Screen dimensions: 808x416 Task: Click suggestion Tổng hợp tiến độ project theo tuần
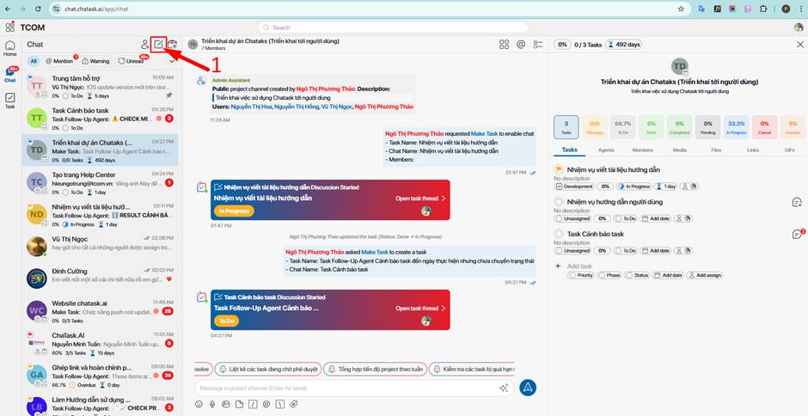[375, 369]
